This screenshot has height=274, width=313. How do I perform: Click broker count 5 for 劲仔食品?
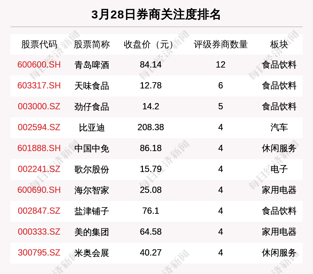pos(220,106)
